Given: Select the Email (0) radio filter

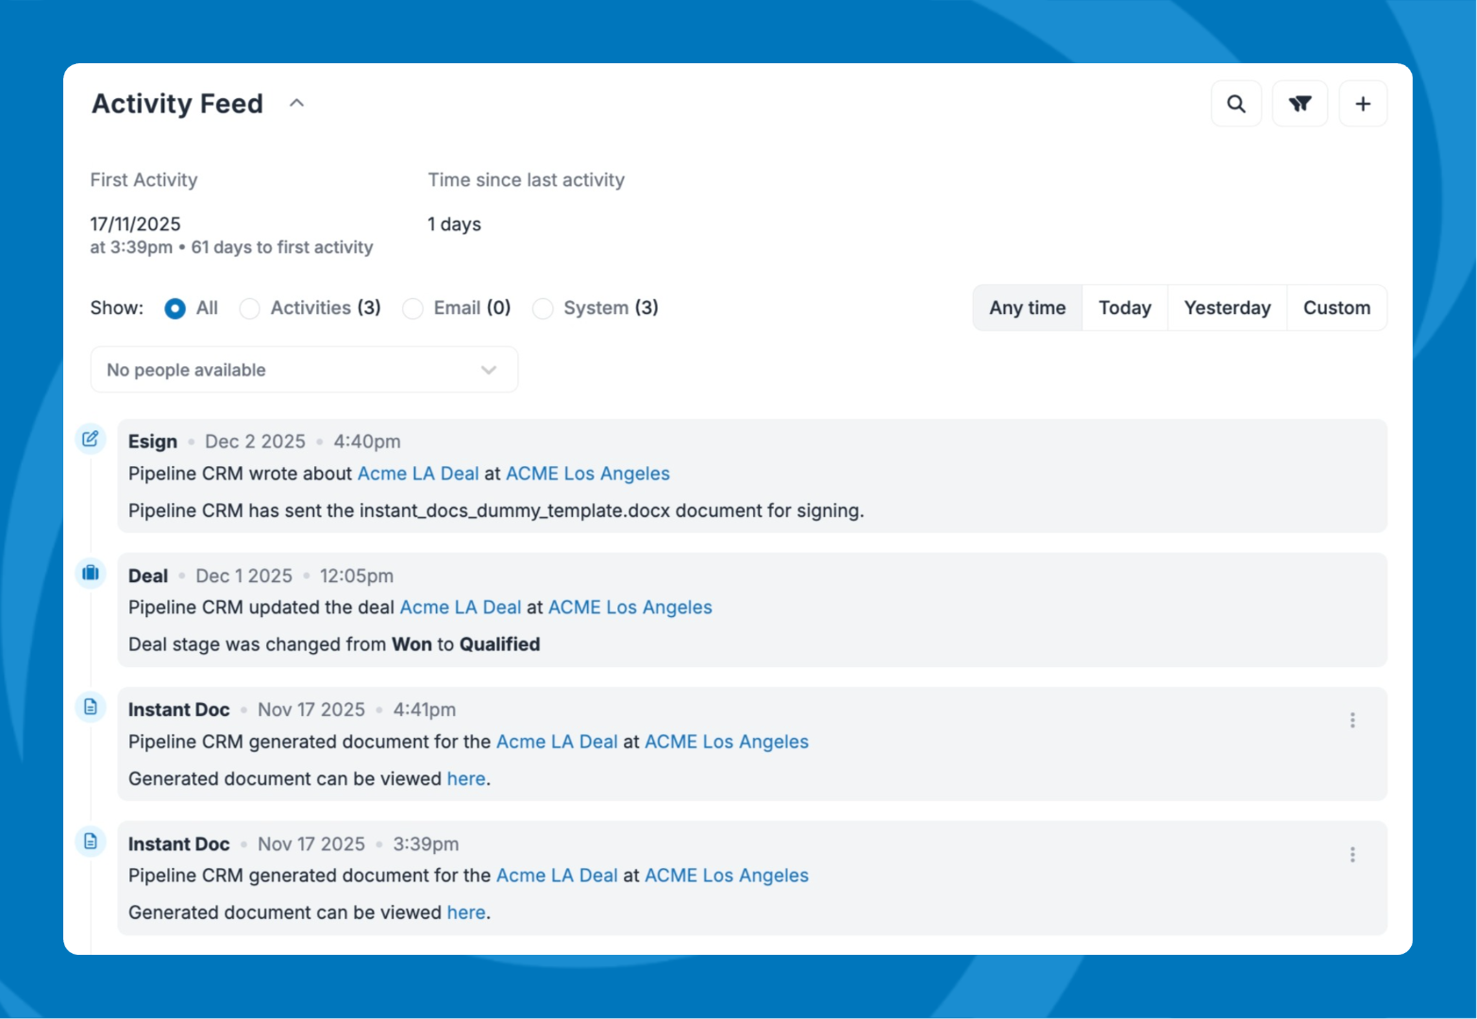Looking at the screenshot, I should pos(412,309).
